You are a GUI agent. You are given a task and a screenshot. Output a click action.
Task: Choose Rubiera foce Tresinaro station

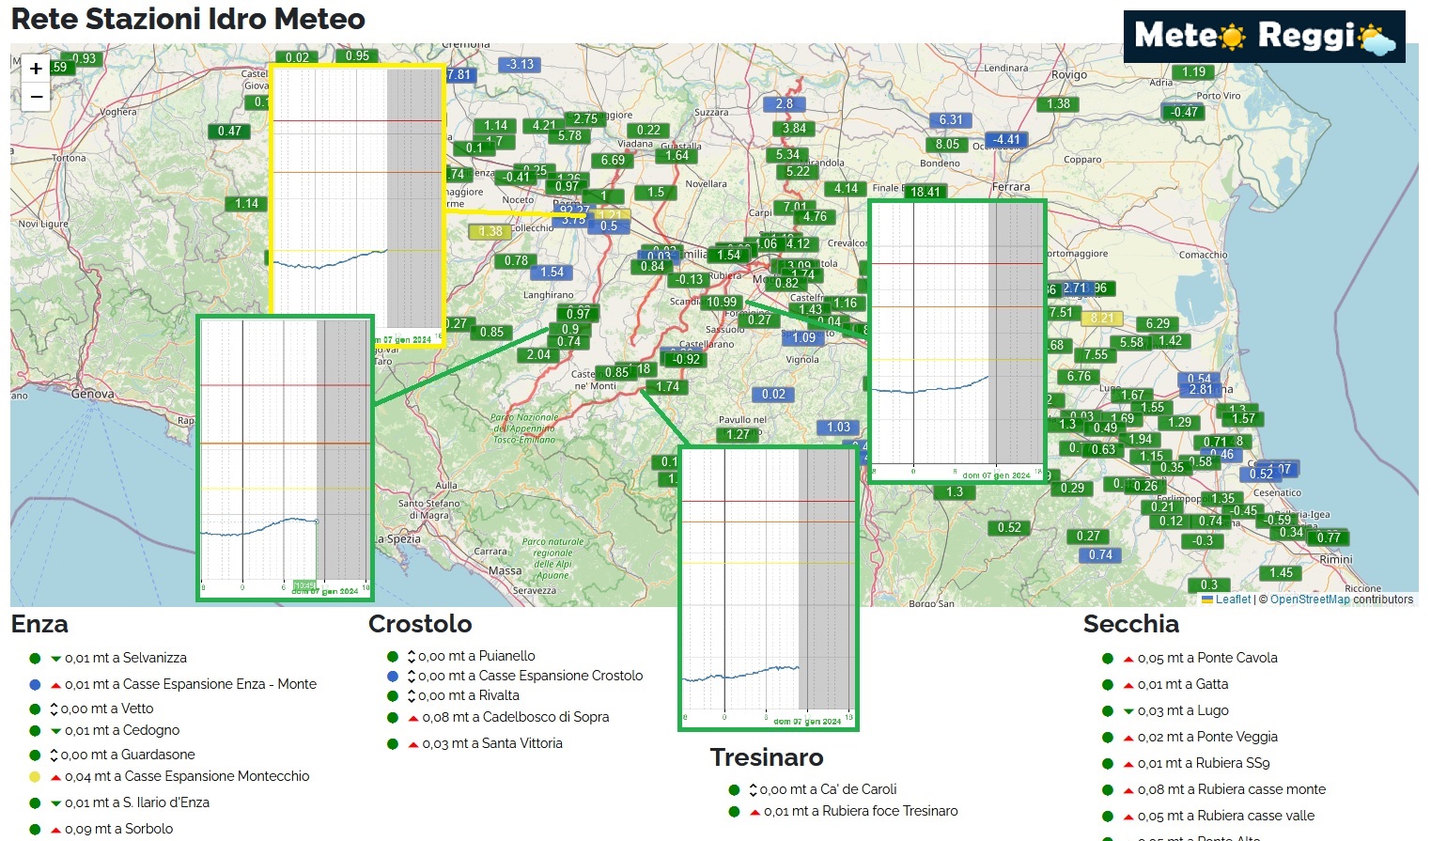[x=861, y=811]
